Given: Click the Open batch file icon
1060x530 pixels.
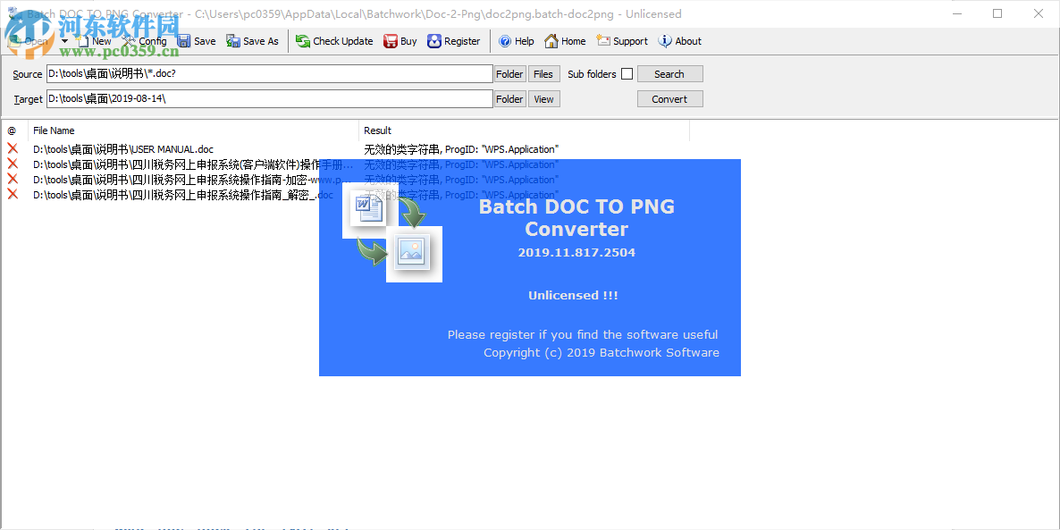Looking at the screenshot, I should (x=14, y=40).
